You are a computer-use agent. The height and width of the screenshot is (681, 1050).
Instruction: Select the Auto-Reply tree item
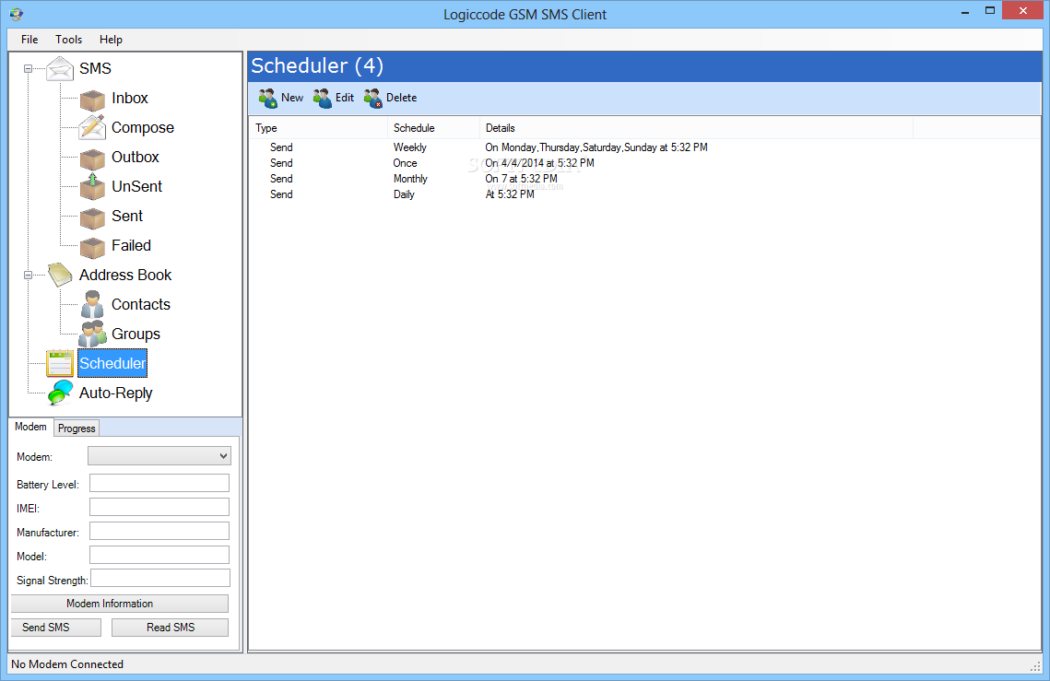pos(116,393)
